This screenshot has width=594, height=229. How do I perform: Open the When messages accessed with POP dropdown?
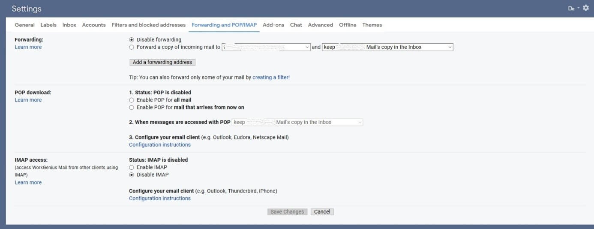297,122
